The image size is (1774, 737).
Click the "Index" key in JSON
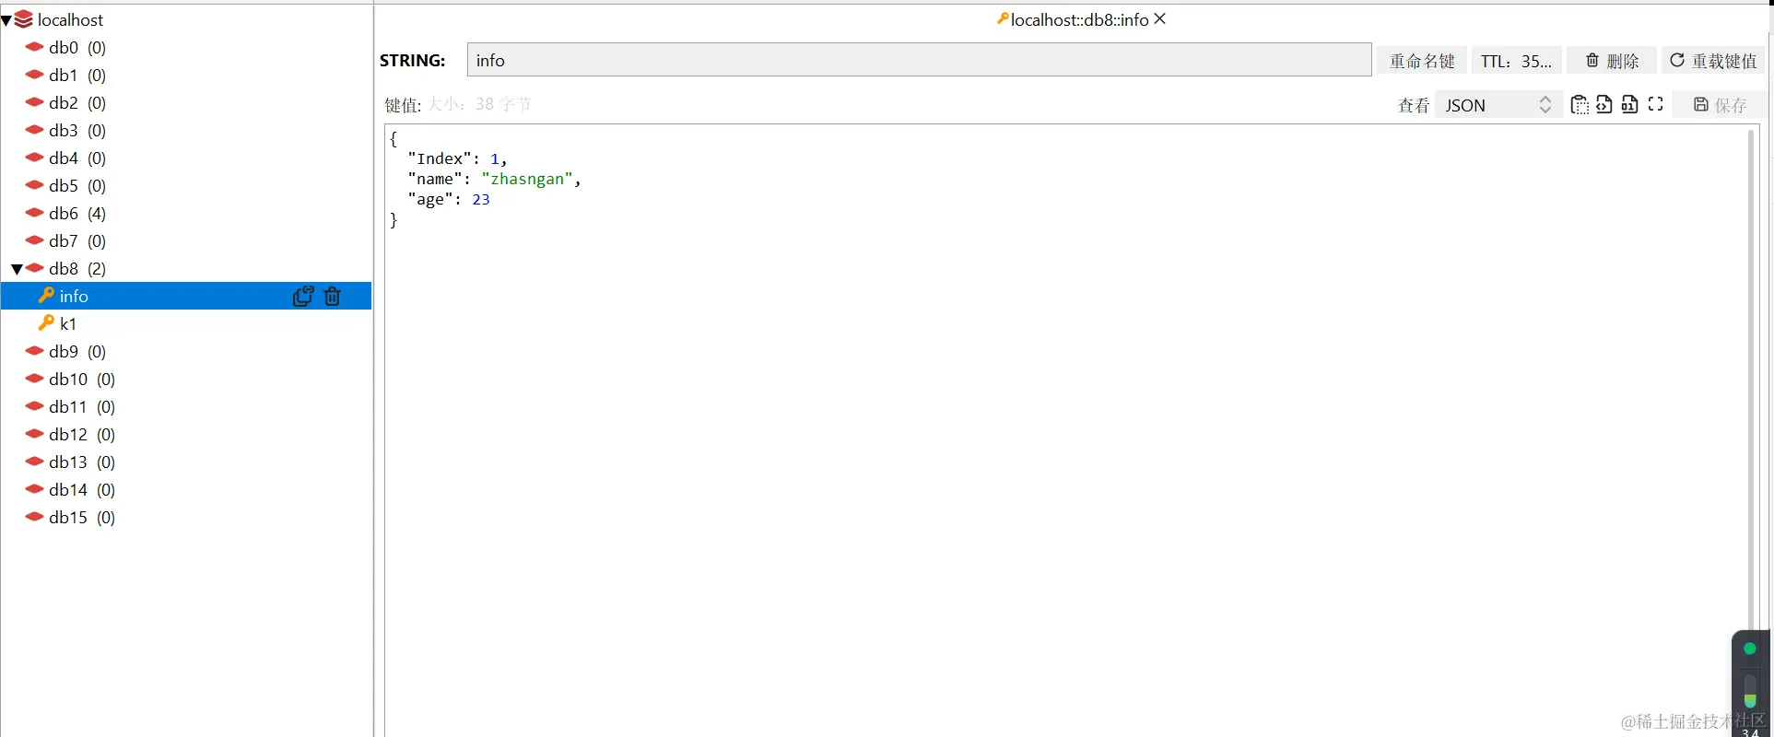[x=439, y=158]
